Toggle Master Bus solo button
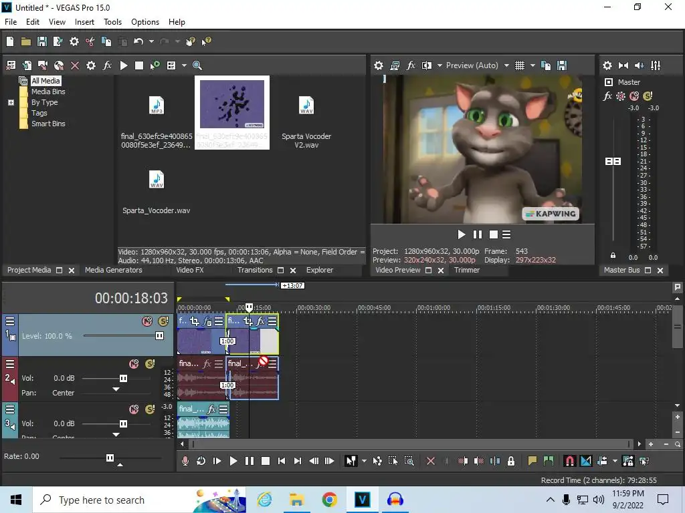Image resolution: width=685 pixels, height=513 pixels. point(648,96)
